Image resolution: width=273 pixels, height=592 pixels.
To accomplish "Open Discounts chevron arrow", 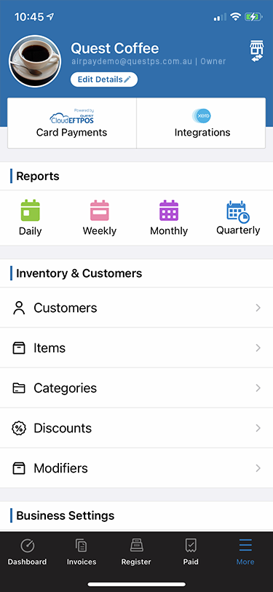I will coord(258,428).
